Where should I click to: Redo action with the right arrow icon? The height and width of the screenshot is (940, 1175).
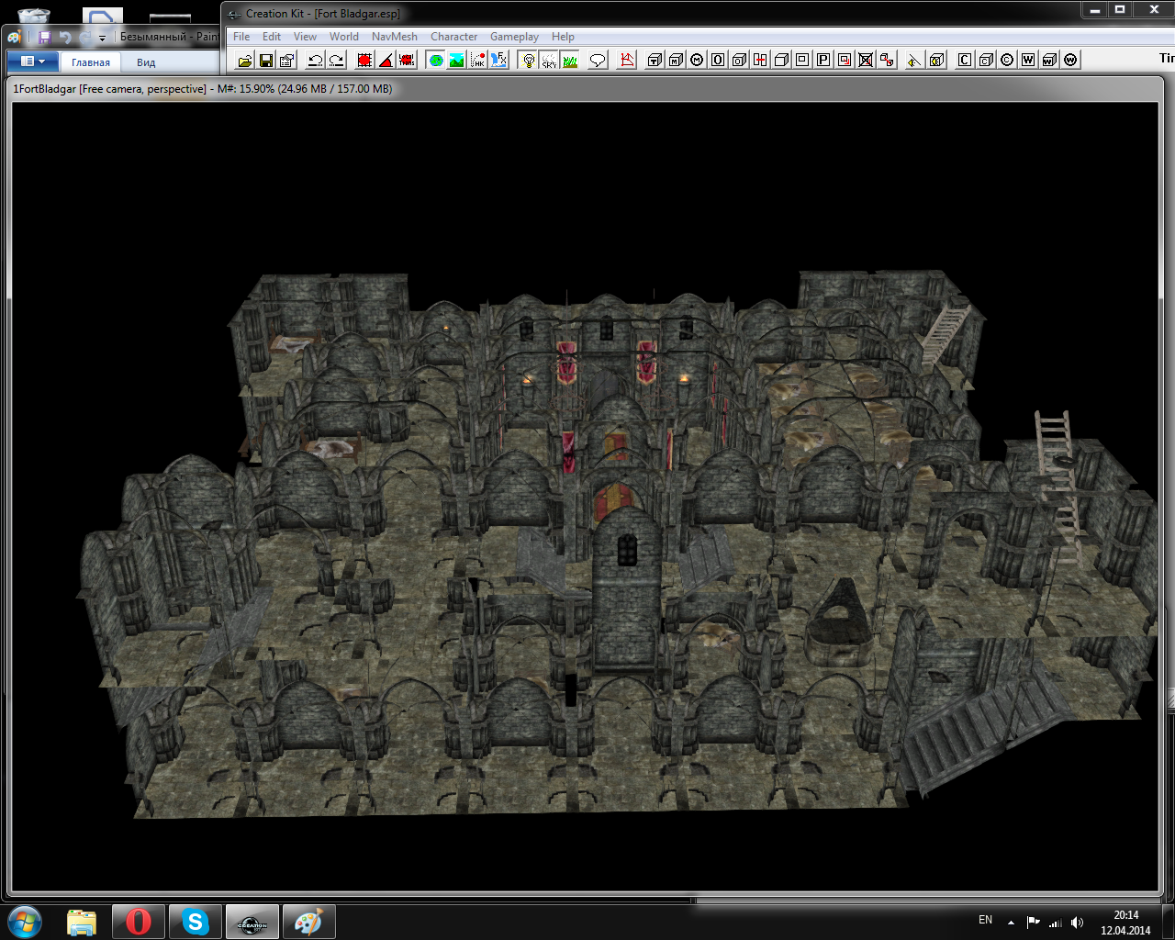coord(337,60)
